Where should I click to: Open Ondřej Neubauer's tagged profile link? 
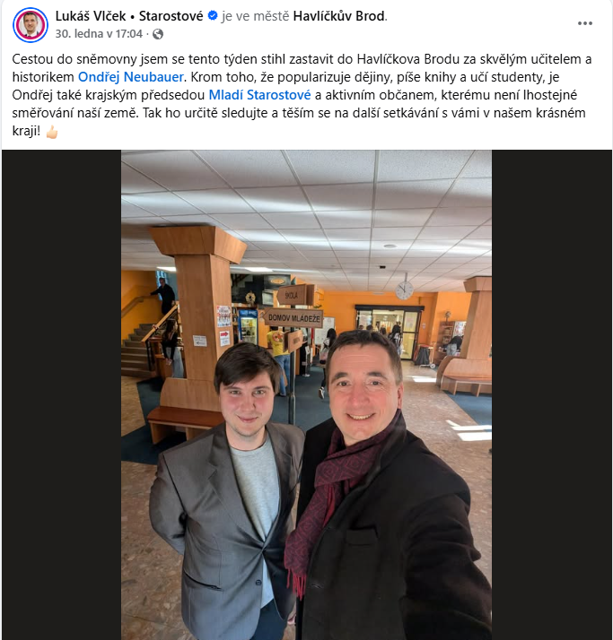coord(131,77)
